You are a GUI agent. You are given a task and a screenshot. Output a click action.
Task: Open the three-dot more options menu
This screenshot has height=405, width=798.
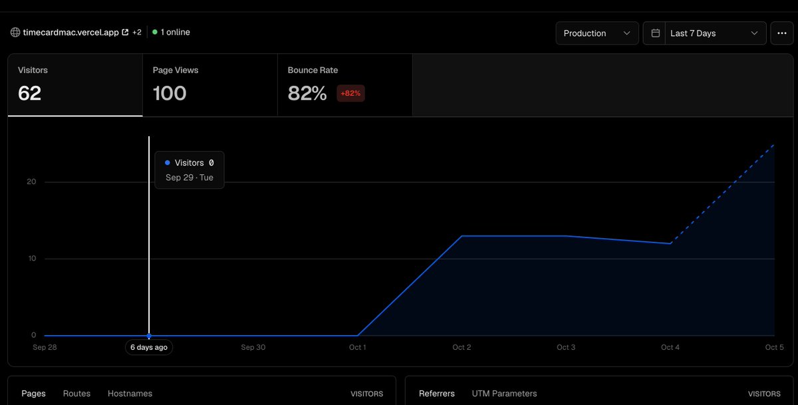click(781, 33)
